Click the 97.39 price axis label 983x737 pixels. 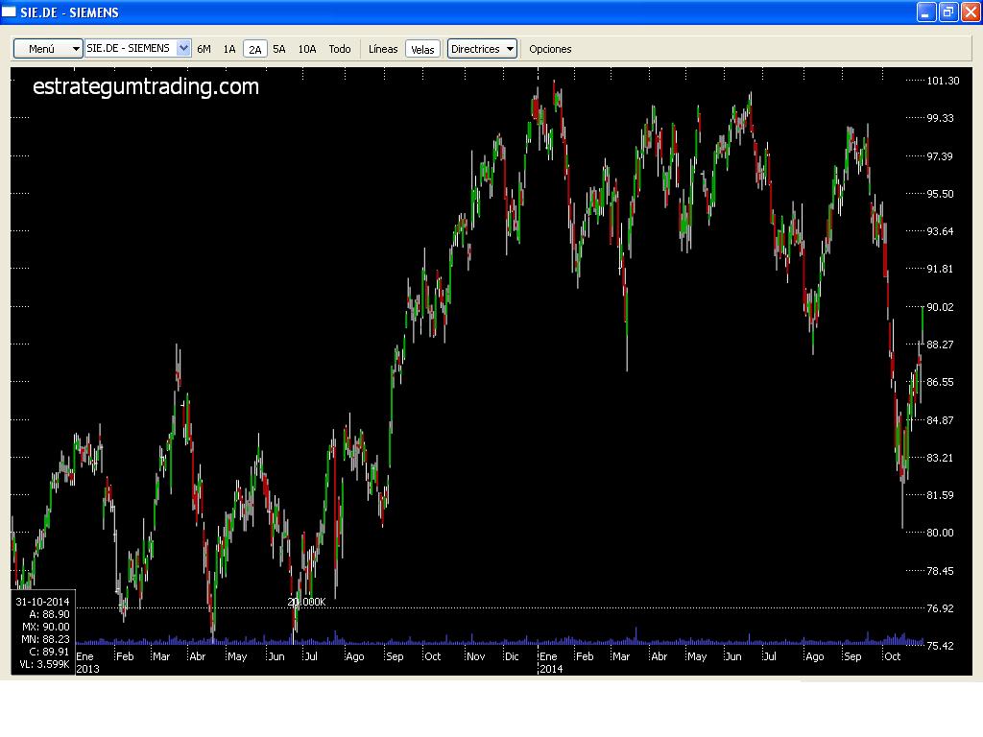940,156
